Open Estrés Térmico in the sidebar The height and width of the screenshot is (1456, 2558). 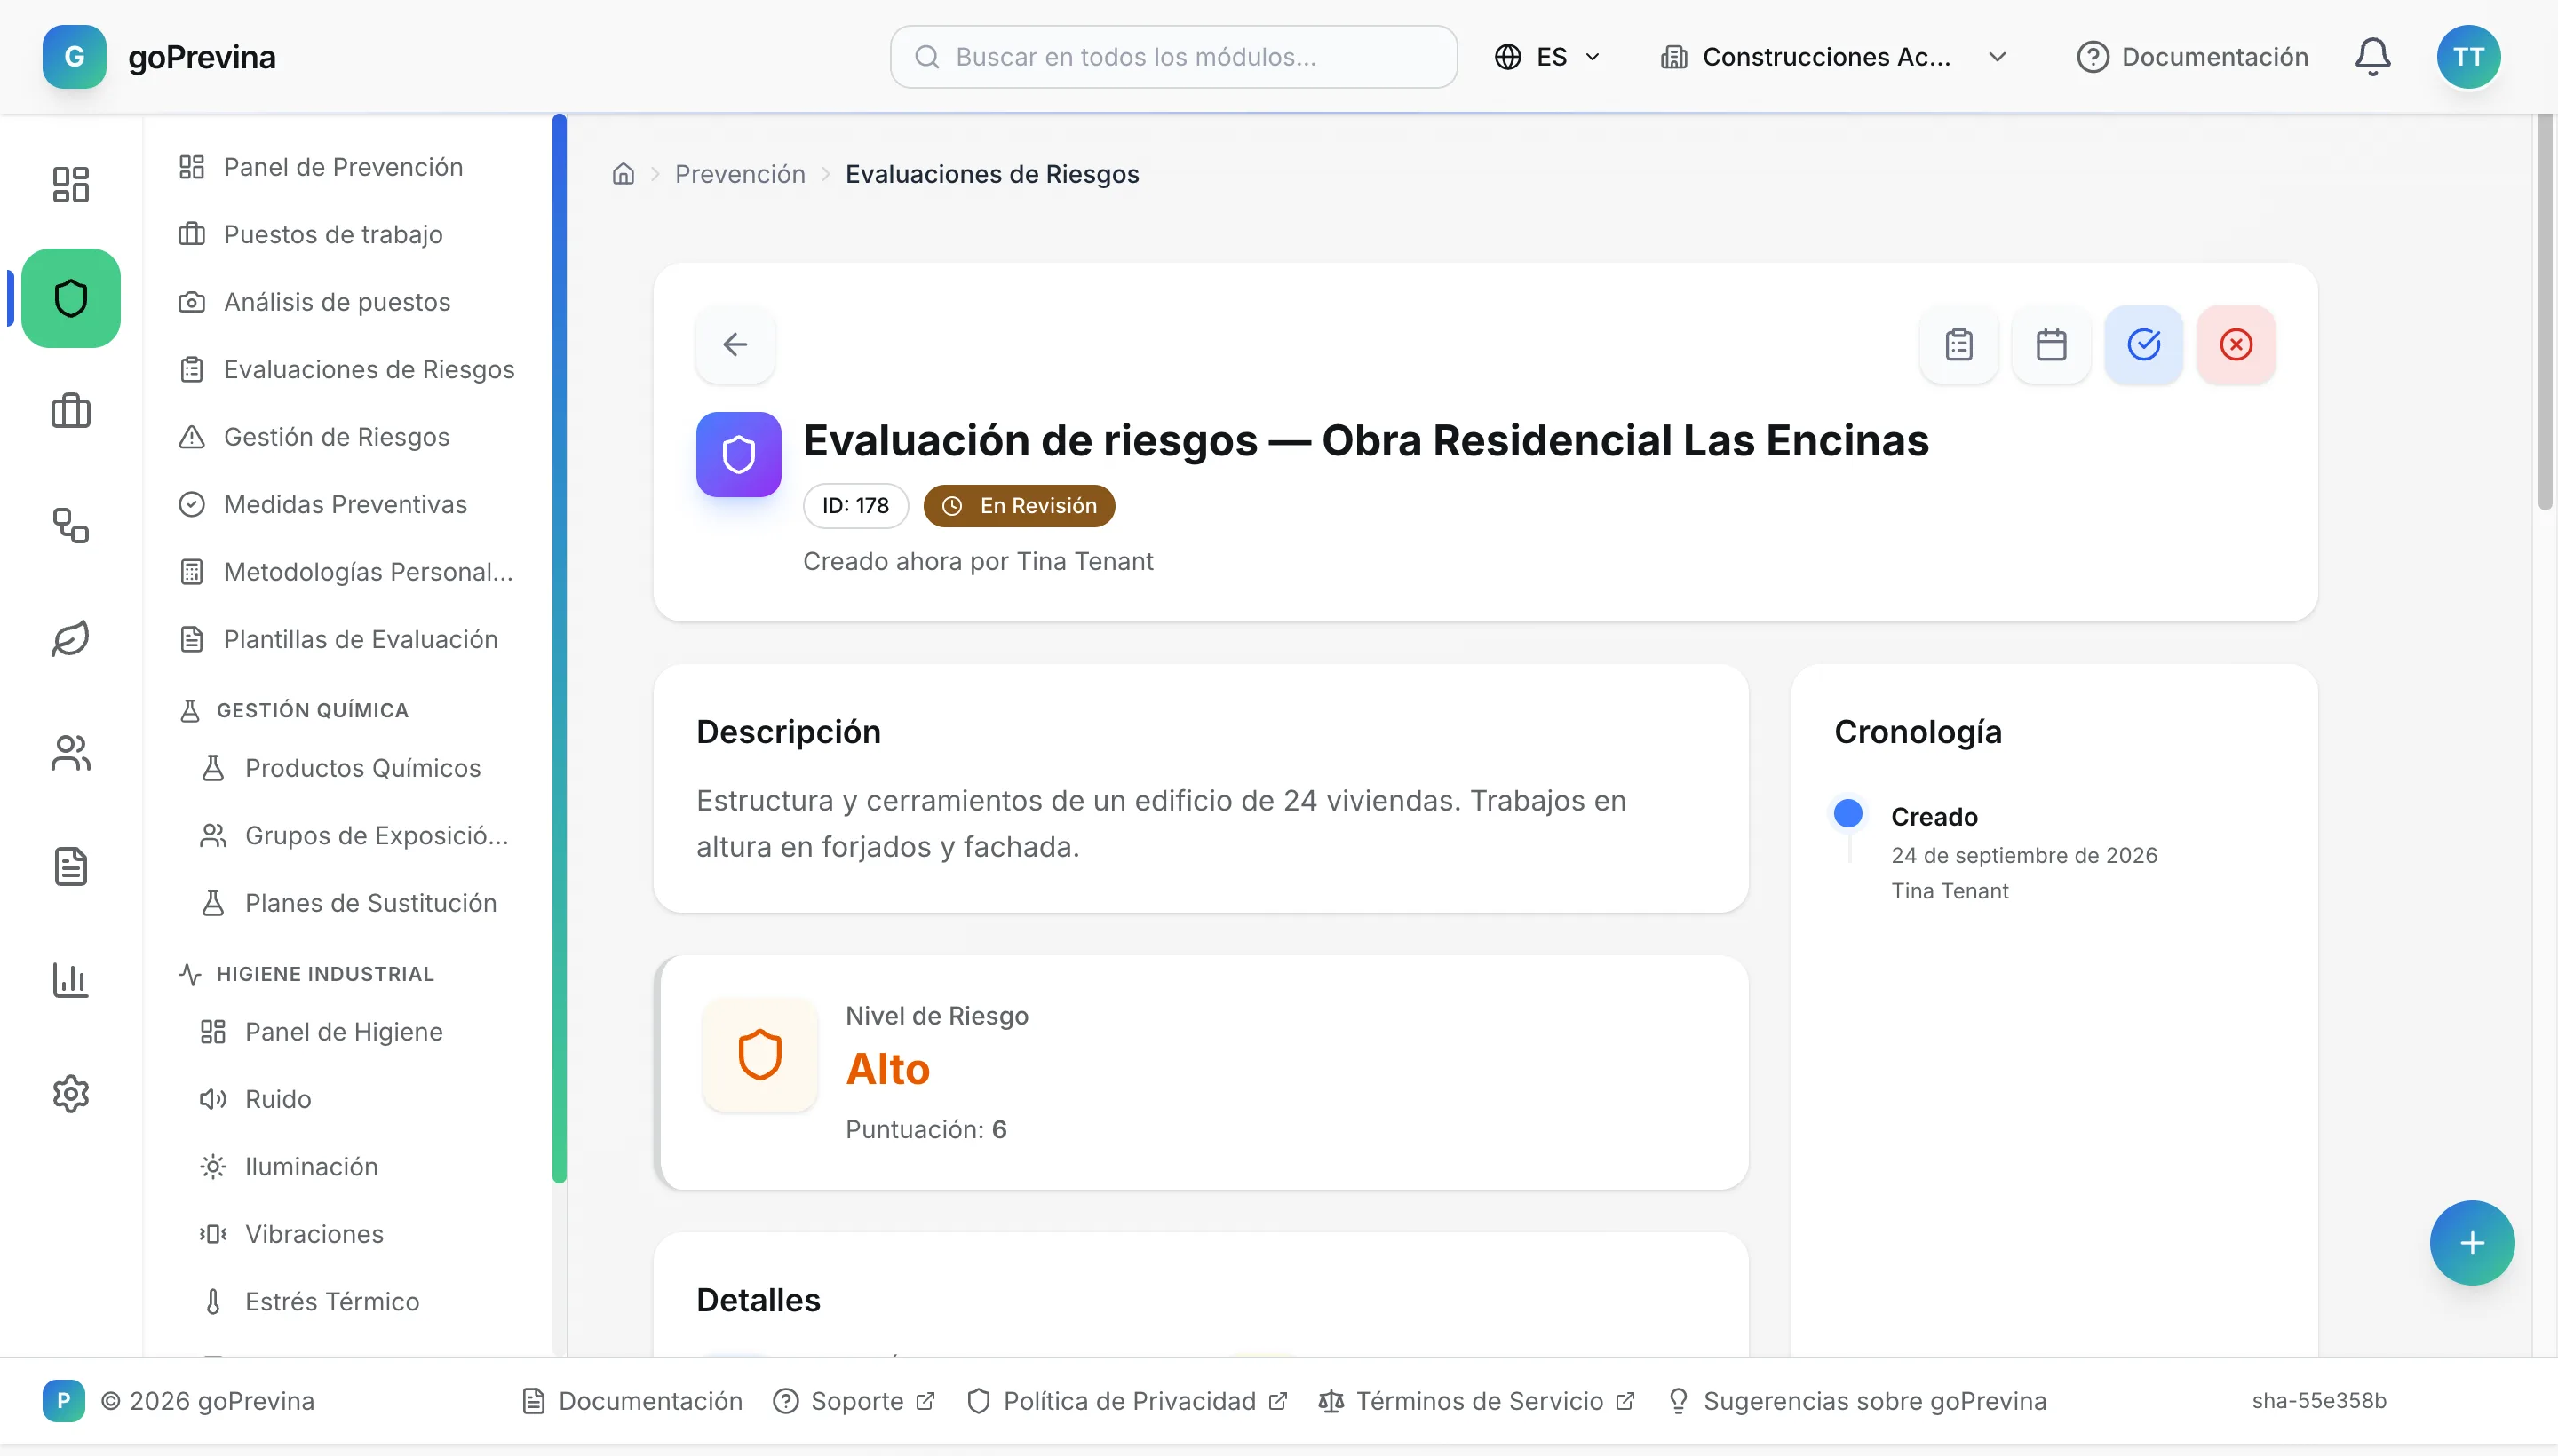click(356, 1302)
